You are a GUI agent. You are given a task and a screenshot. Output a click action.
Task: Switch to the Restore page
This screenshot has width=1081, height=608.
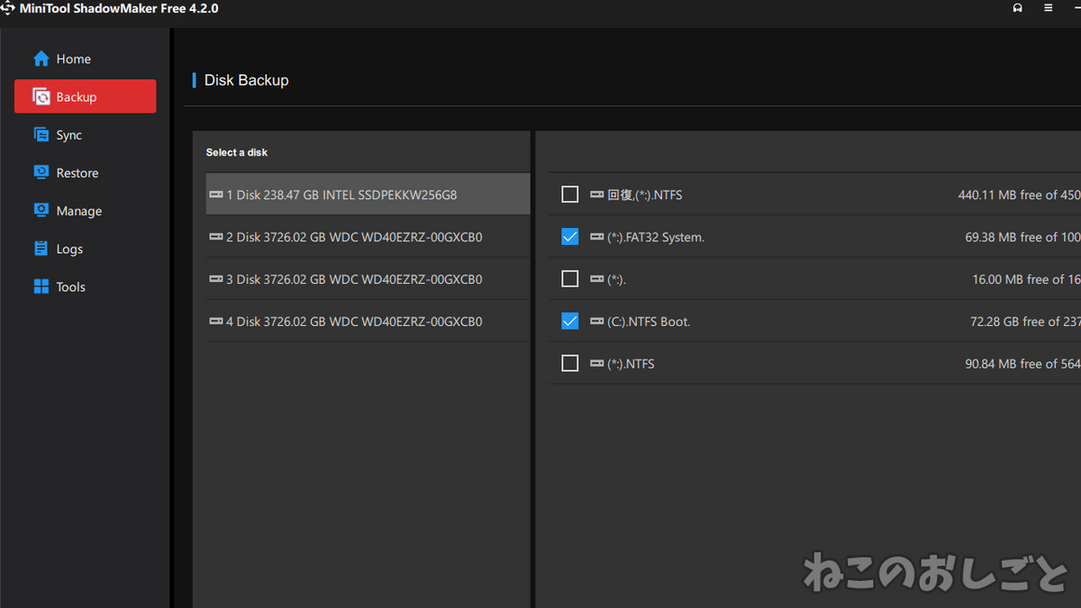pos(77,173)
